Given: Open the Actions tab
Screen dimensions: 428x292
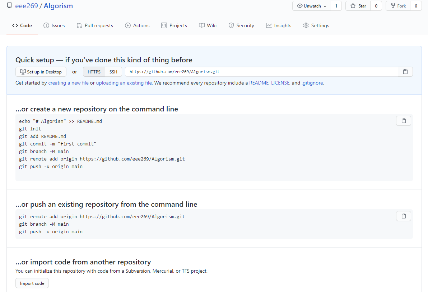Looking at the screenshot, I should pyautogui.click(x=137, y=25).
